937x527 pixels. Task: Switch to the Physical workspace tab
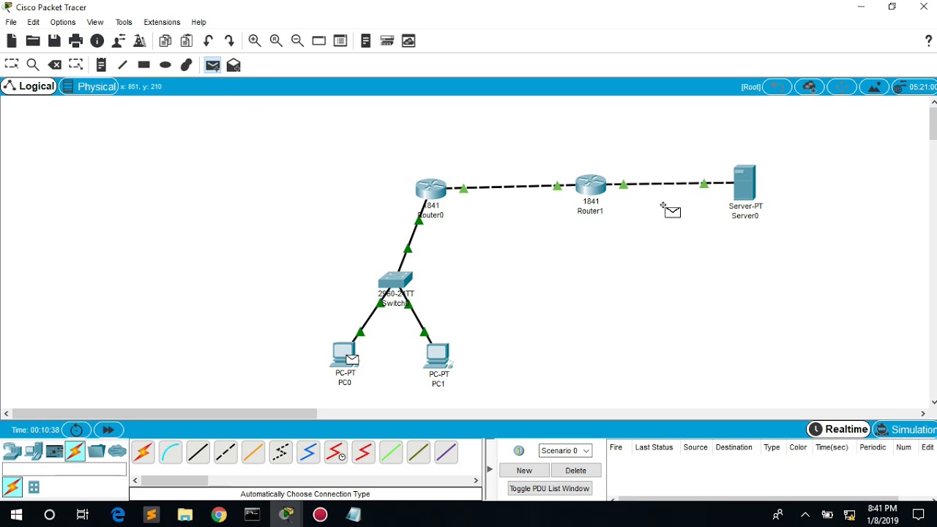point(89,86)
